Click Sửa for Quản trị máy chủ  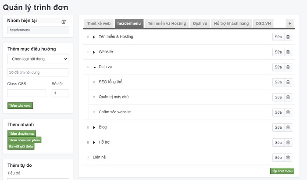278,97
